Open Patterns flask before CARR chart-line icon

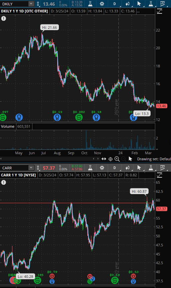151,168
